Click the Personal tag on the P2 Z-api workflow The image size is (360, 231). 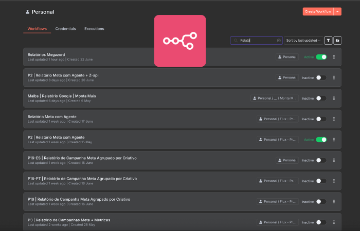tap(287, 78)
